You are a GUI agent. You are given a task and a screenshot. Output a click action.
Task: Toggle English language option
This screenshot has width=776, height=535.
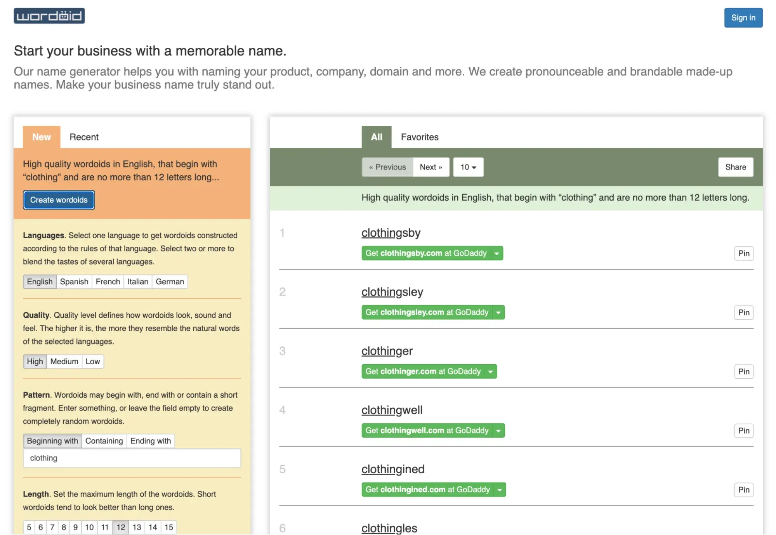[40, 282]
